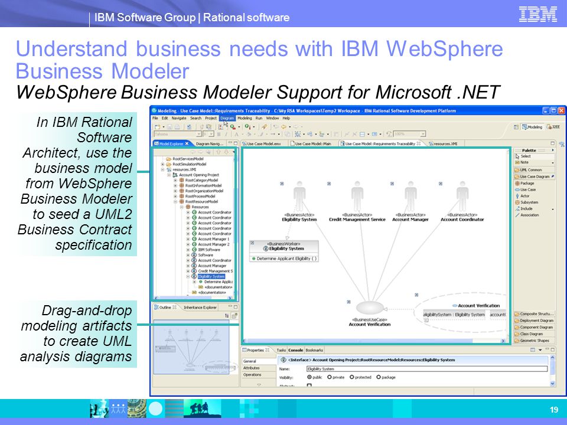
Task: Open the UML Common palette drawer
Action: [534, 169]
